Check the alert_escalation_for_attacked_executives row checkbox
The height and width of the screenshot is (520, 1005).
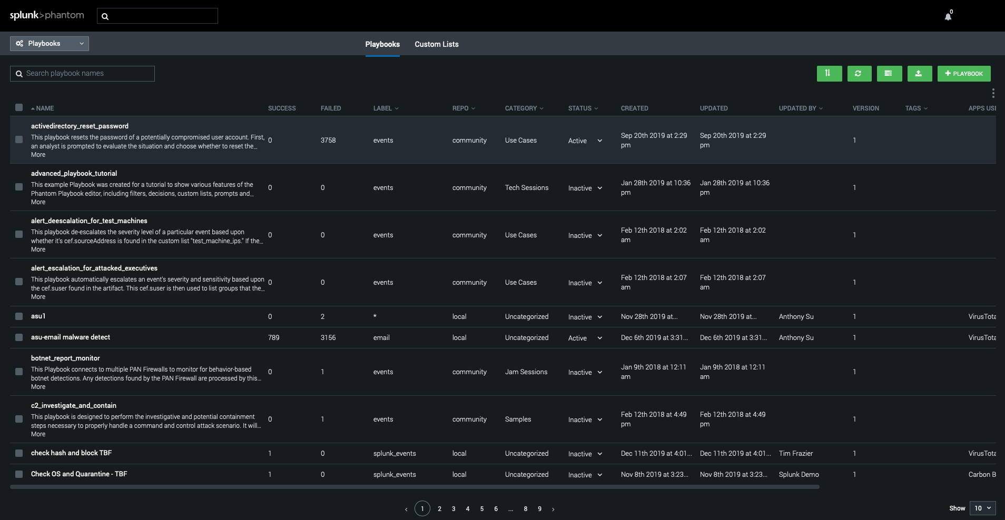pyautogui.click(x=19, y=282)
